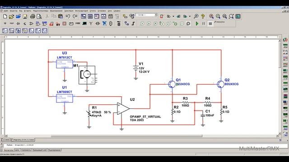Expand the back annotation dropdown arrow
This screenshot has height=162, width=289.
click(173, 16)
